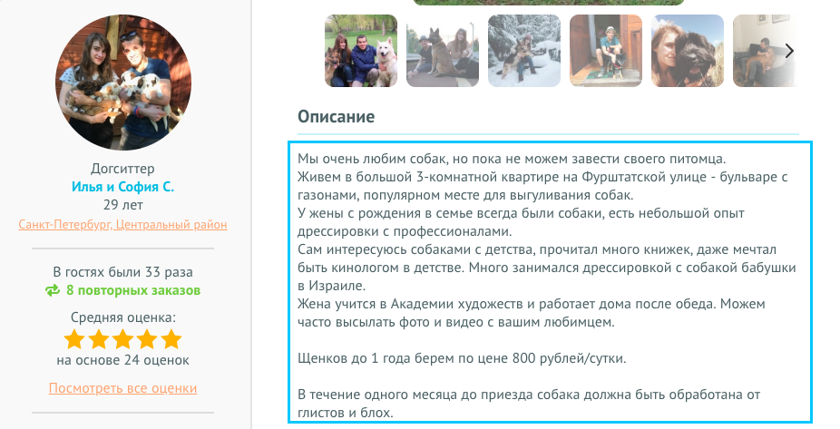
Task: Click the name link Илья и София С.
Action: tap(122, 187)
